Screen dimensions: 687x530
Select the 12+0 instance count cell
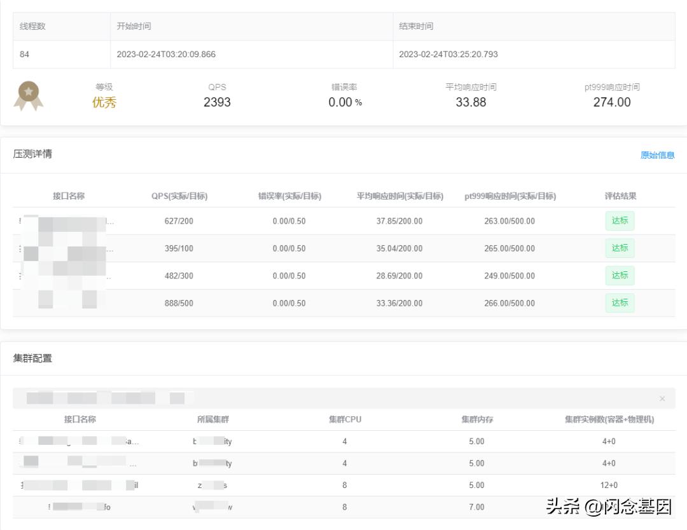coord(609,486)
